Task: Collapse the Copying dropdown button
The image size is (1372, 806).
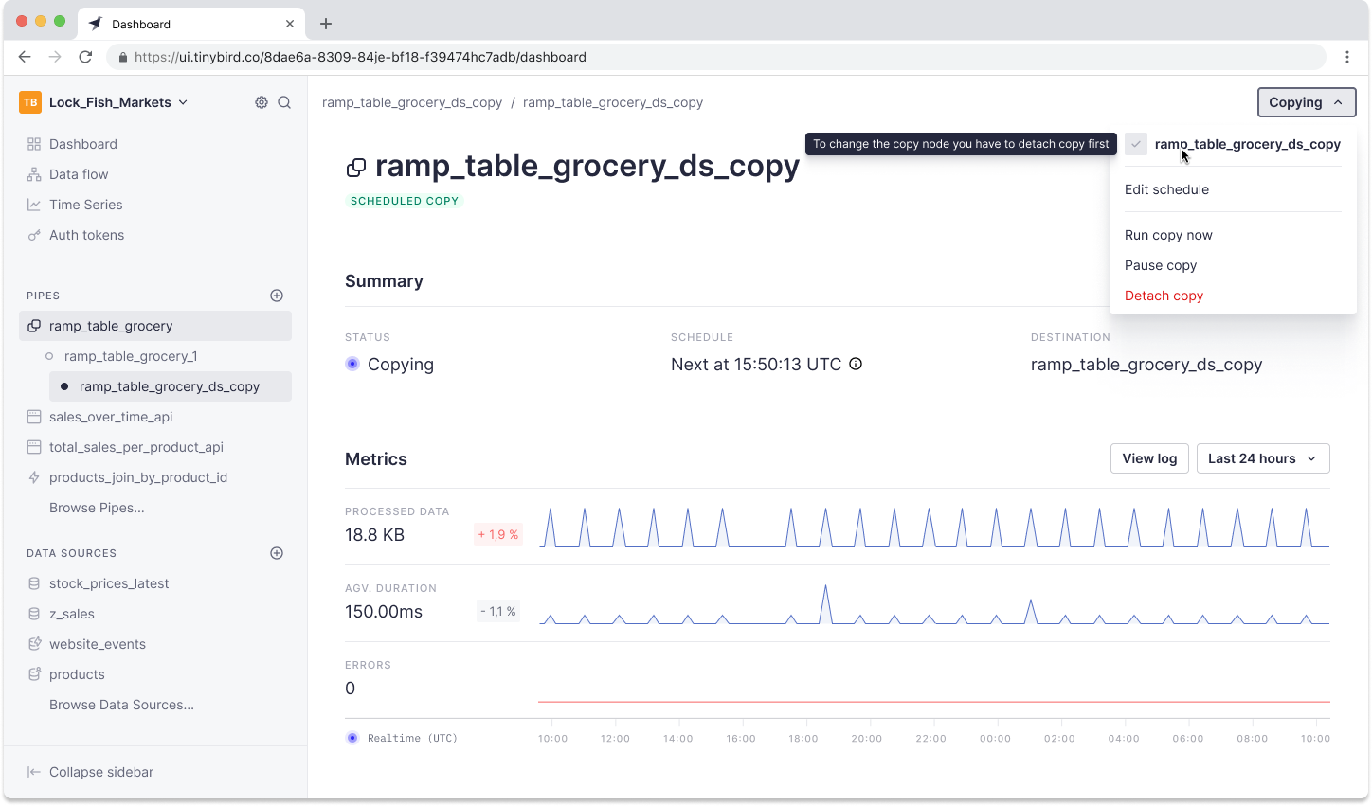Action: tap(1306, 102)
